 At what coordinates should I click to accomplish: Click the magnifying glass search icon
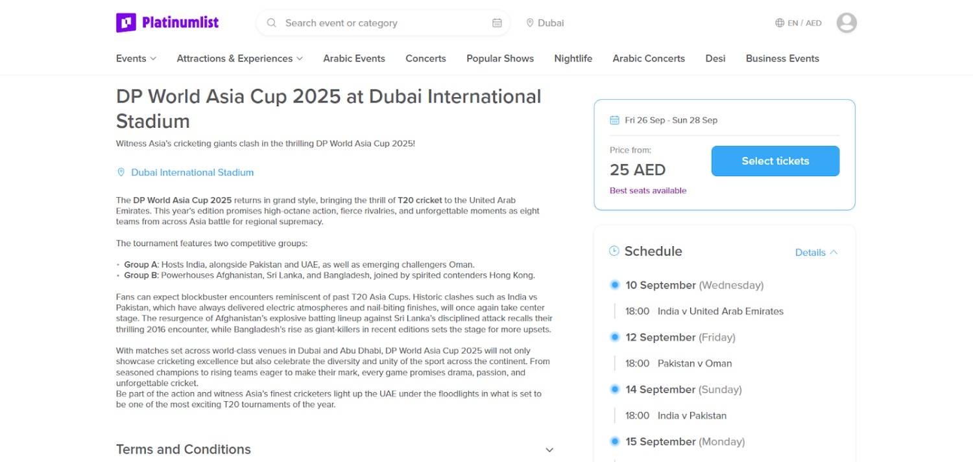271,23
